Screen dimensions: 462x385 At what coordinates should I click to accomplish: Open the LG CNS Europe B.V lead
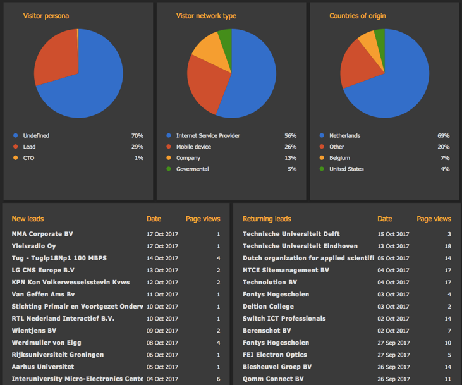pyautogui.click(x=43, y=271)
